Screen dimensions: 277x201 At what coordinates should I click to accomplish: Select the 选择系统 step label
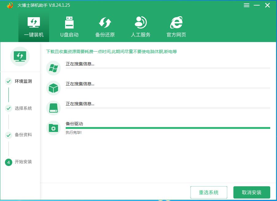pyautogui.click(x=23, y=108)
